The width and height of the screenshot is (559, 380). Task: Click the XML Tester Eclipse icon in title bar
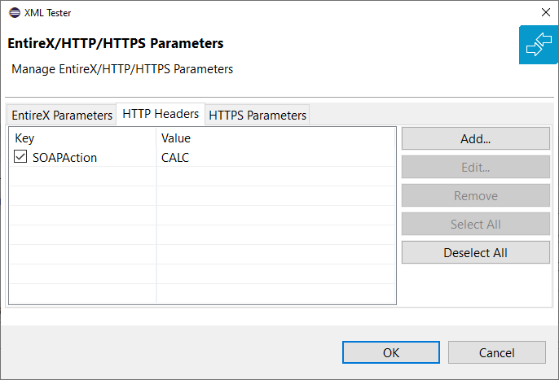[x=15, y=13]
